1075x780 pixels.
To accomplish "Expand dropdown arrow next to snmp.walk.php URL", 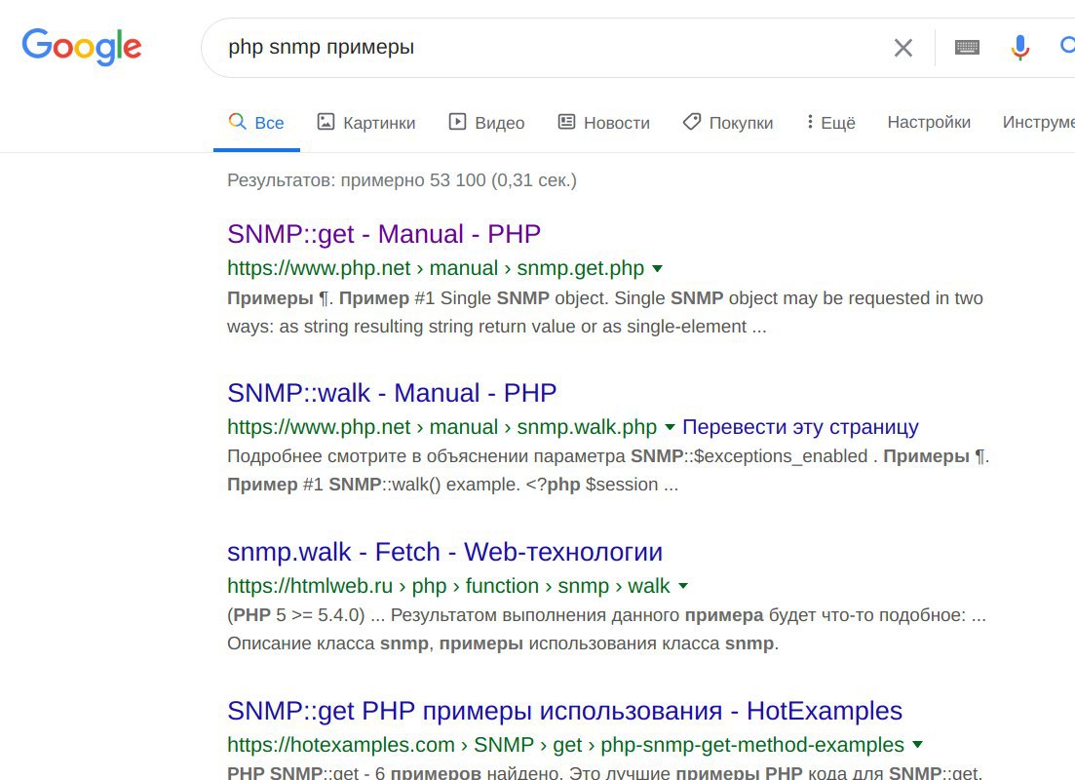I will (670, 427).
